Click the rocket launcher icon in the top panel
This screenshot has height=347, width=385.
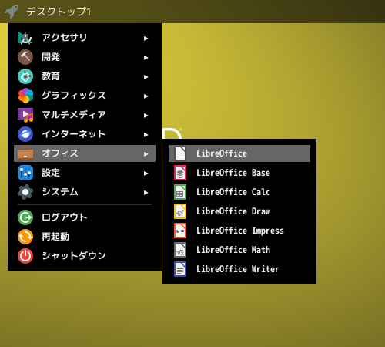click(12, 12)
